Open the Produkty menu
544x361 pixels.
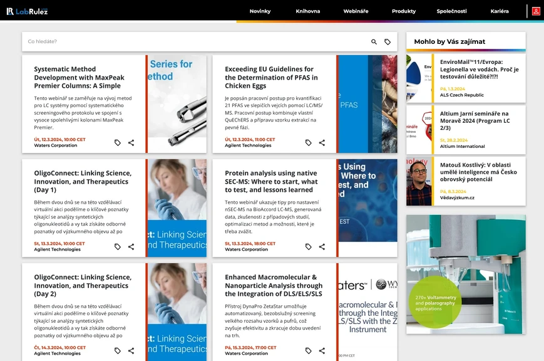click(404, 11)
